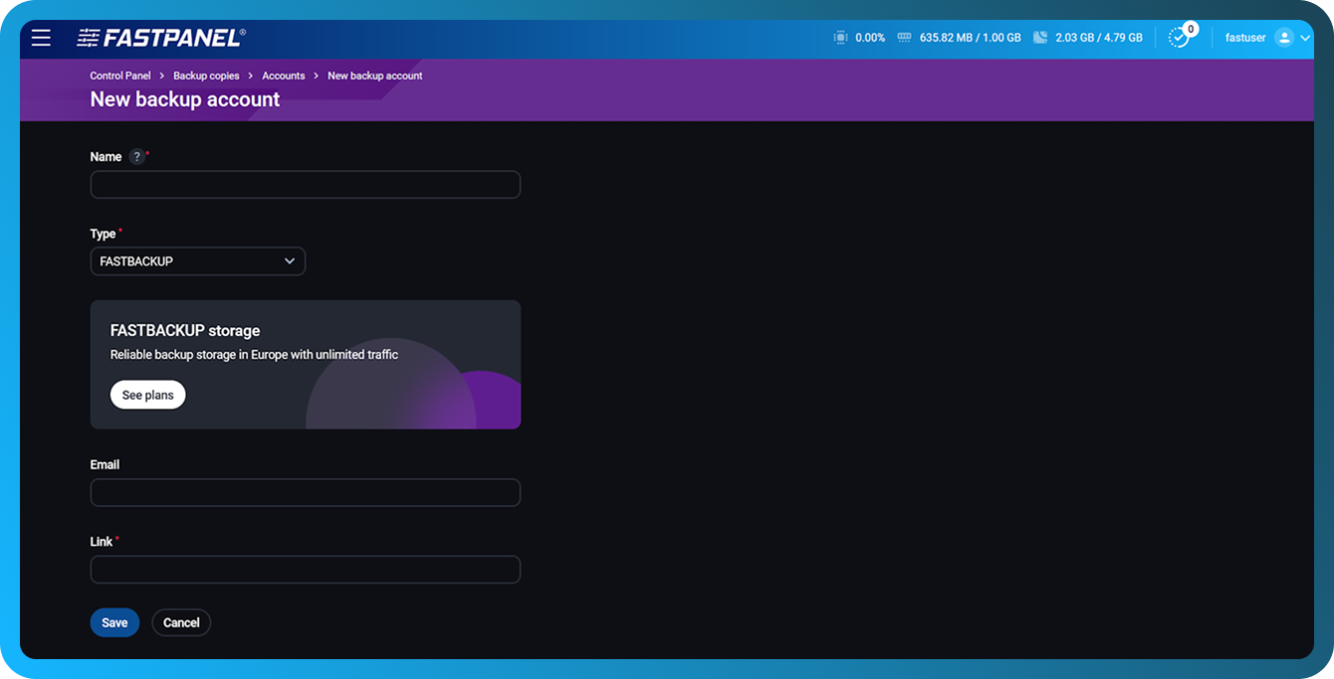Navigate to Control Panel breadcrumb
The height and width of the screenshot is (679, 1334).
point(119,75)
